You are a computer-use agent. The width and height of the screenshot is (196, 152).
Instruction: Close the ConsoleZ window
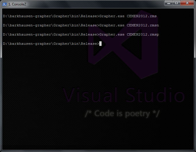[187, 3]
